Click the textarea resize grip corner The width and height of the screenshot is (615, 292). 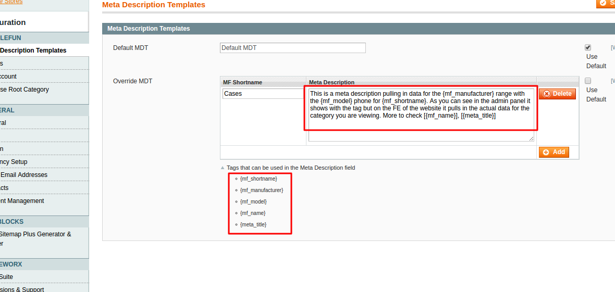point(532,139)
